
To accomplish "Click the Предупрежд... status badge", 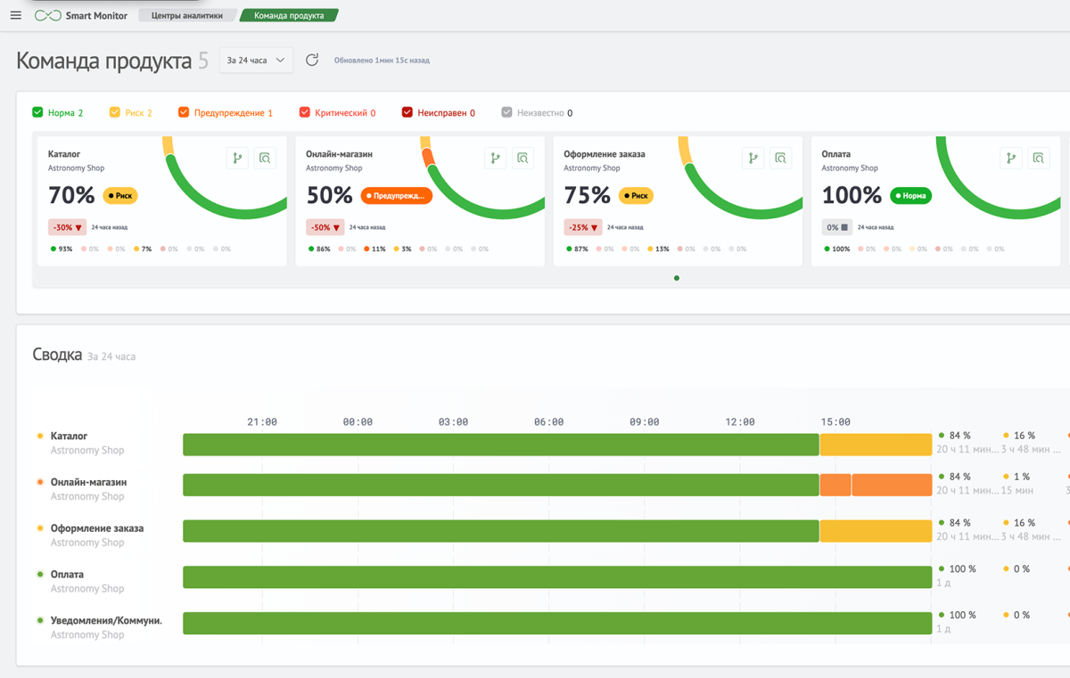I will click(397, 195).
